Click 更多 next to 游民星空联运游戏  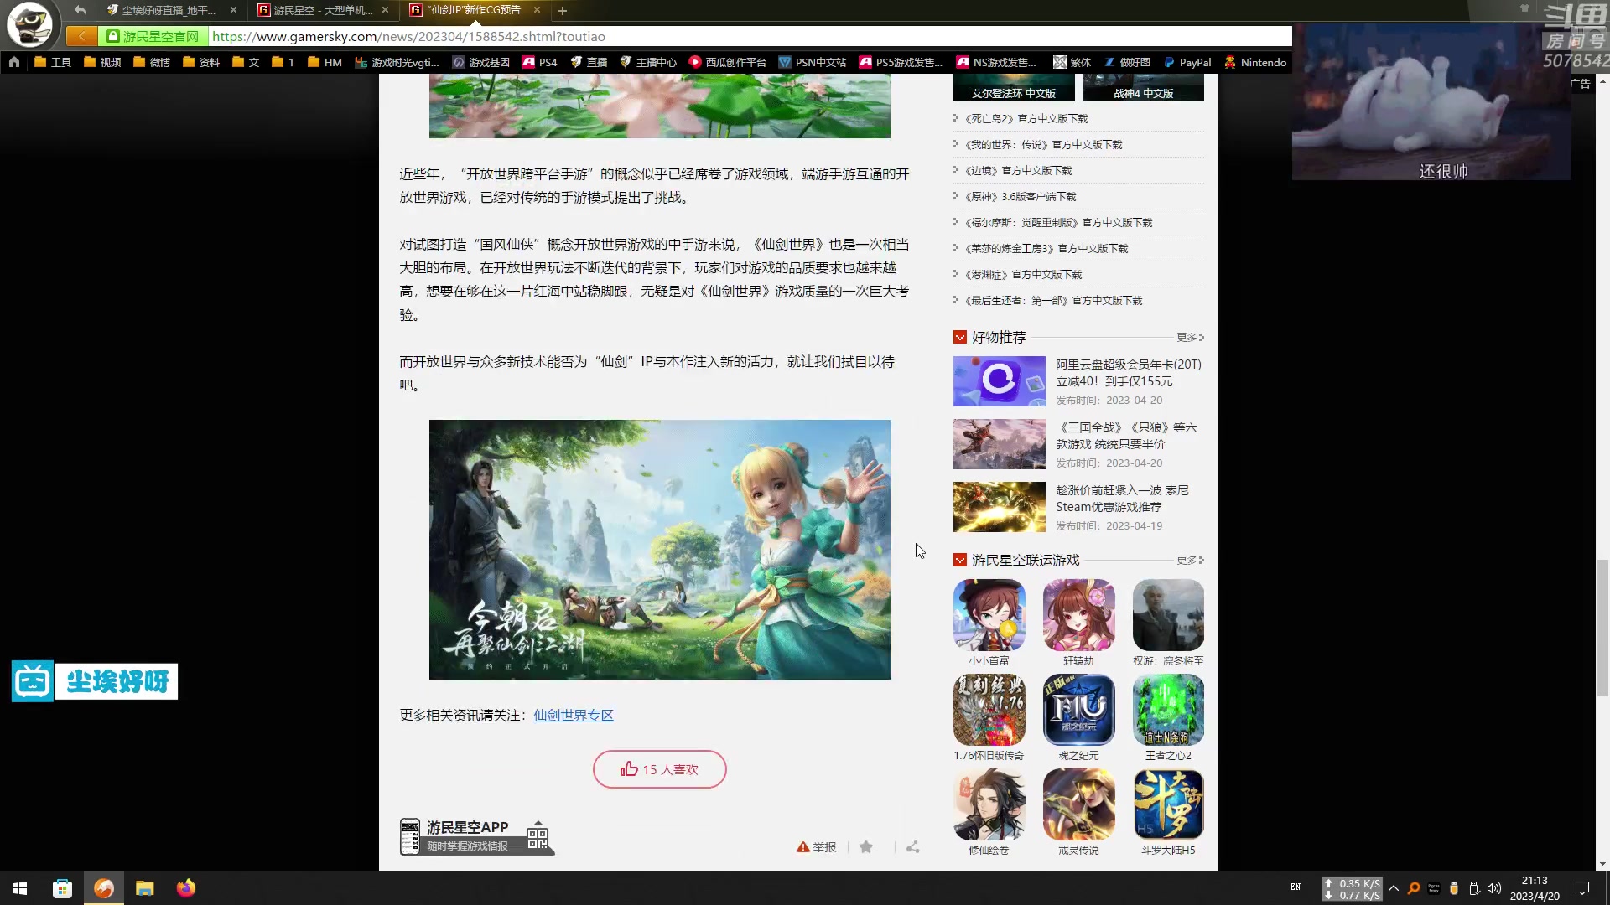1190,560
